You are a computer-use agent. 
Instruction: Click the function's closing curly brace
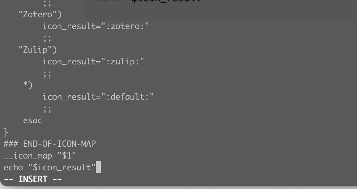(x=6, y=132)
